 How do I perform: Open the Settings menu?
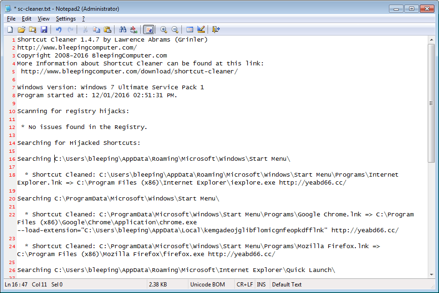pos(66,19)
